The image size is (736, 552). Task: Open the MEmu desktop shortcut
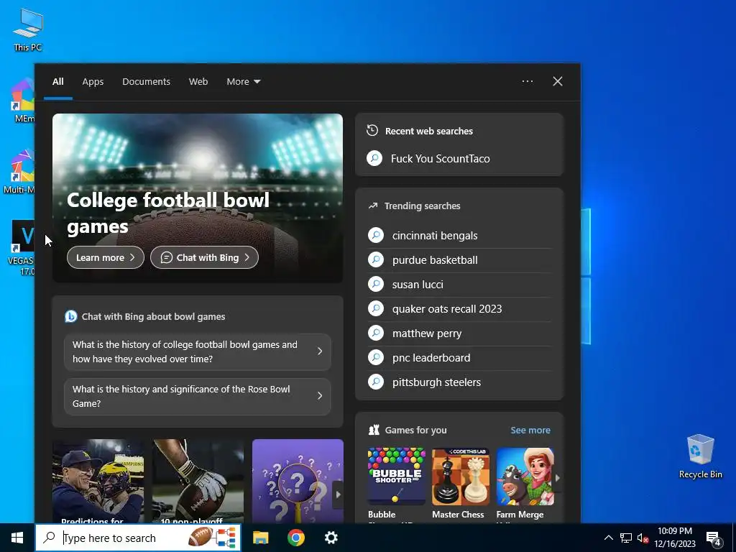[23, 101]
